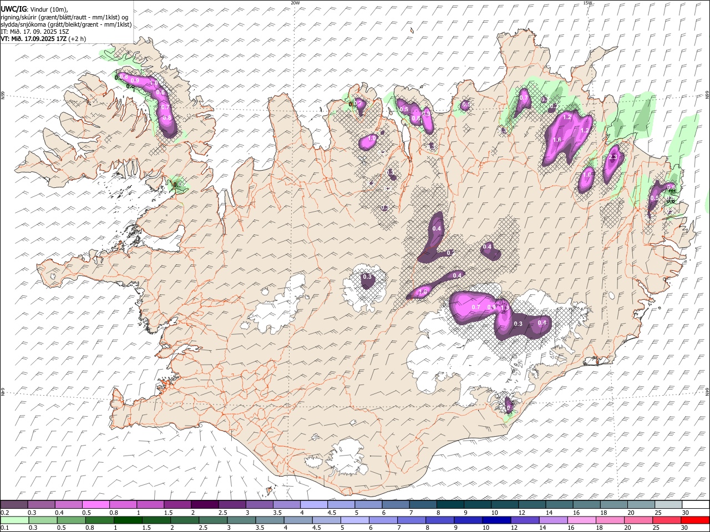Click the 30 label in the upper scale row

686,513
